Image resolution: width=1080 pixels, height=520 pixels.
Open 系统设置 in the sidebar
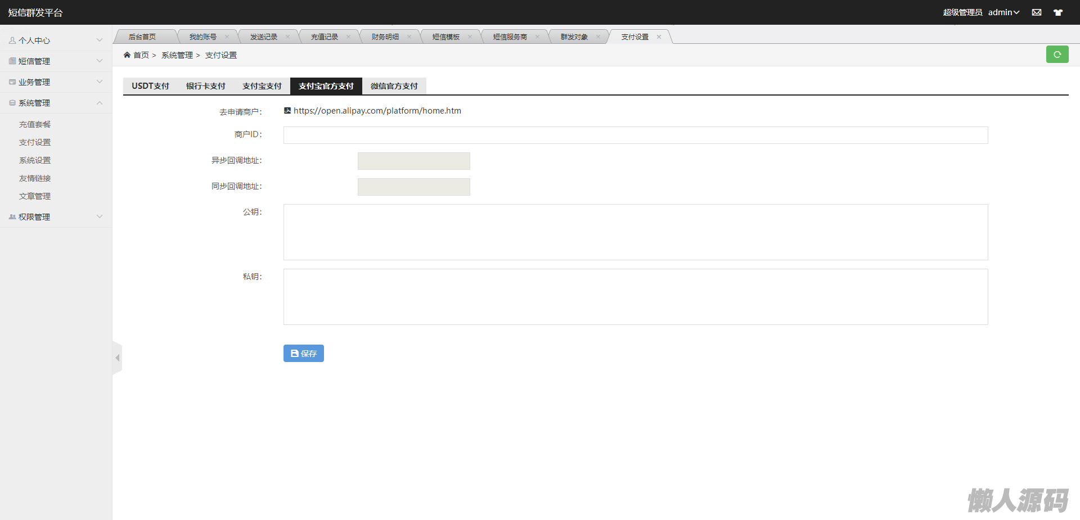[x=35, y=160]
